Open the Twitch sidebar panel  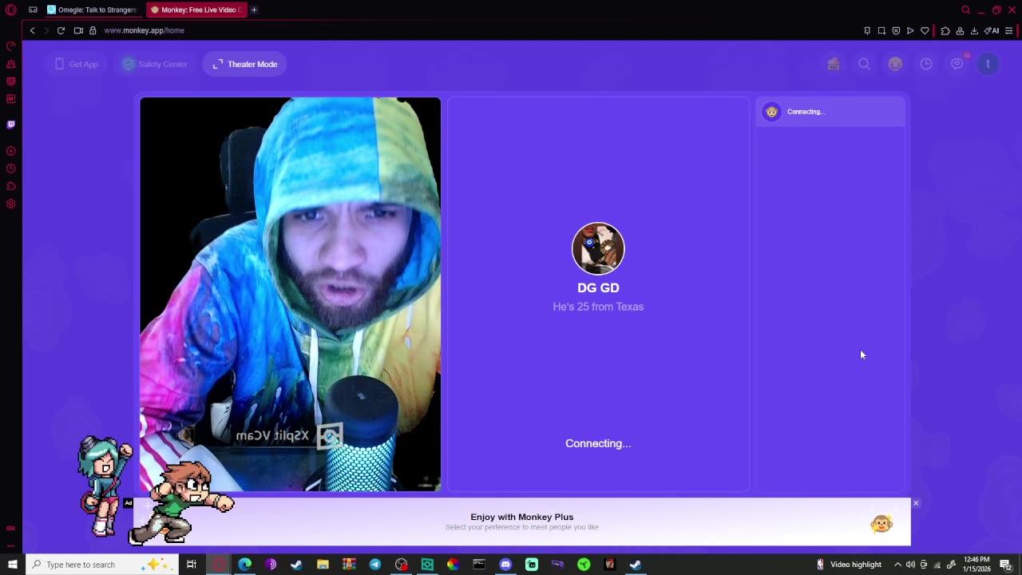(11, 125)
